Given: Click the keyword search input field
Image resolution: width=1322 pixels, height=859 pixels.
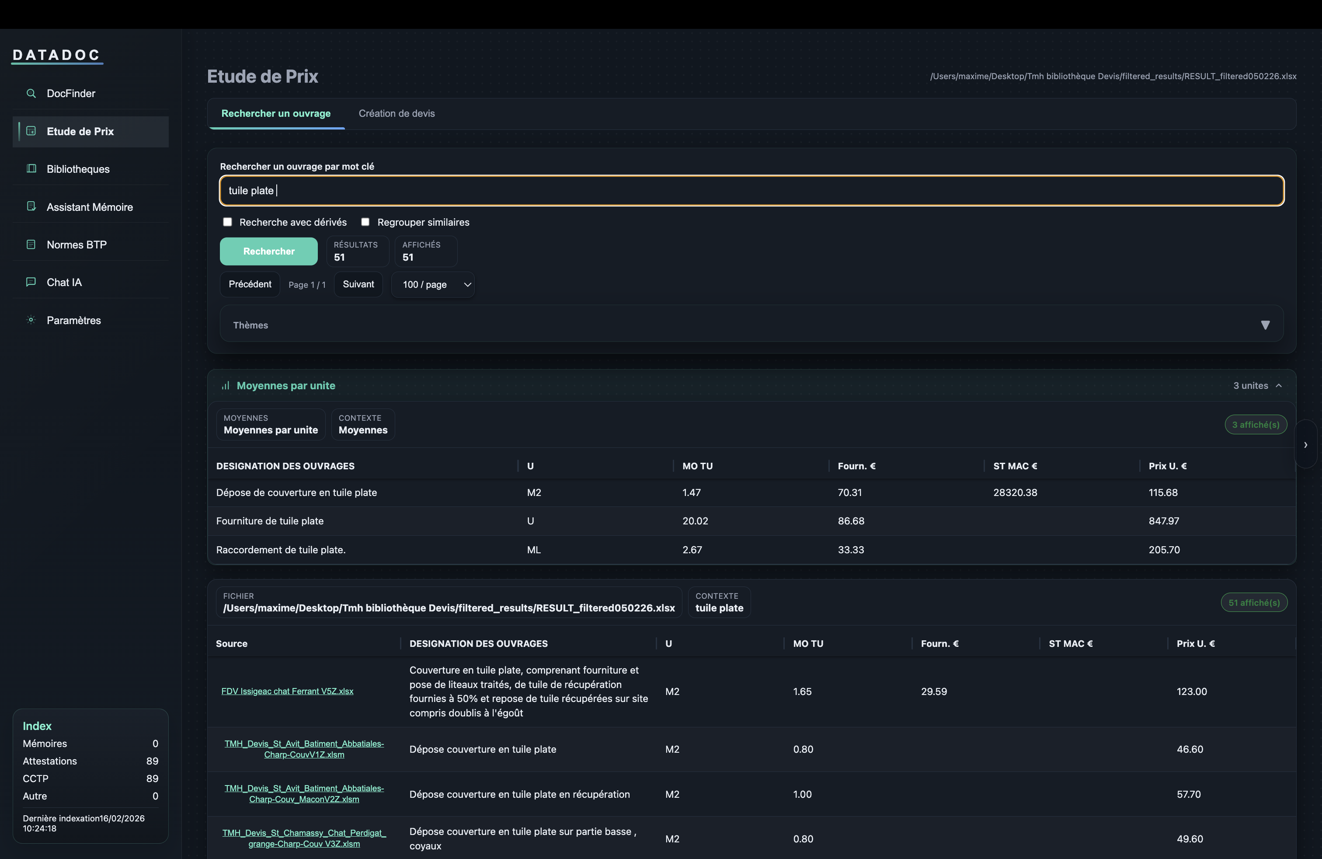Looking at the screenshot, I should coord(751,191).
